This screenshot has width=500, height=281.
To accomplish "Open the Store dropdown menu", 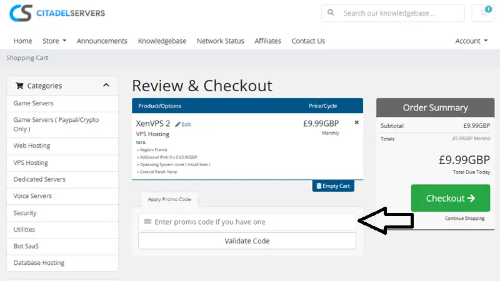I will (x=54, y=41).
